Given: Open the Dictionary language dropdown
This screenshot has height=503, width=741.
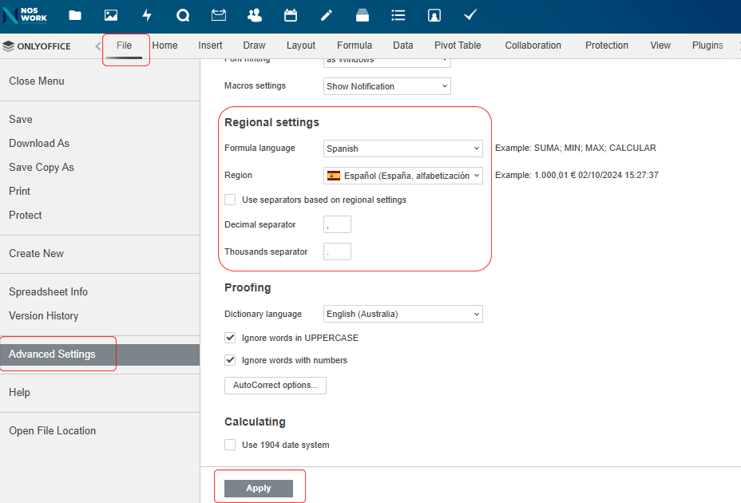Looking at the screenshot, I should click(x=403, y=314).
